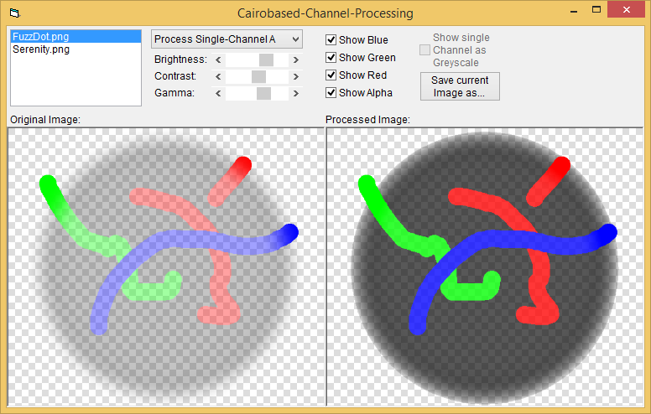The image size is (651, 414).
Task: Click Save current Image as... button
Action: (x=460, y=86)
